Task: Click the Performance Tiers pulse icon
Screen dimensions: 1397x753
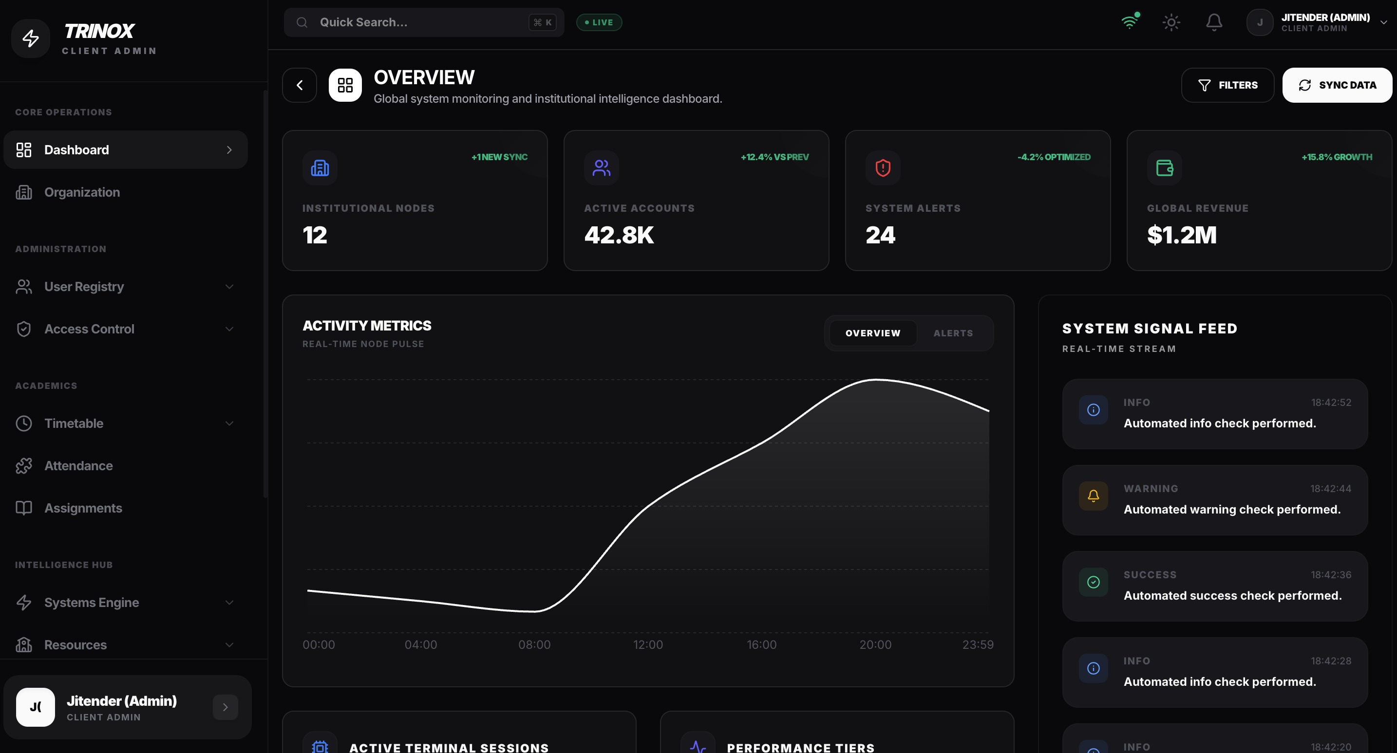Action: click(x=698, y=745)
